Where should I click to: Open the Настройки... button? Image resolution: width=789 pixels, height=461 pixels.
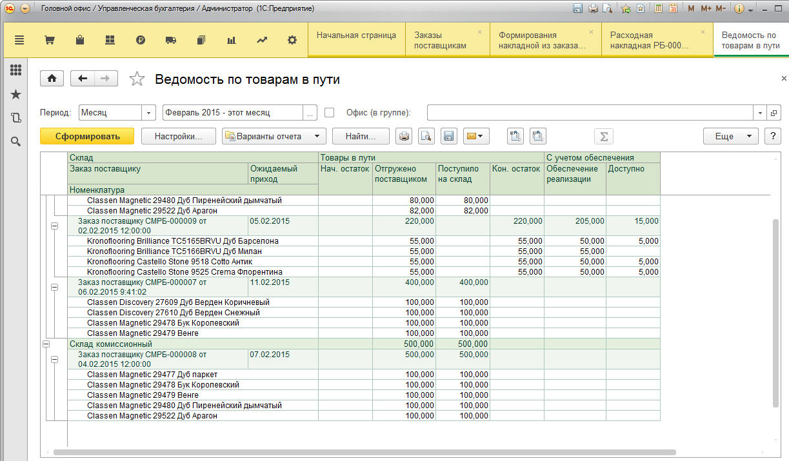178,136
